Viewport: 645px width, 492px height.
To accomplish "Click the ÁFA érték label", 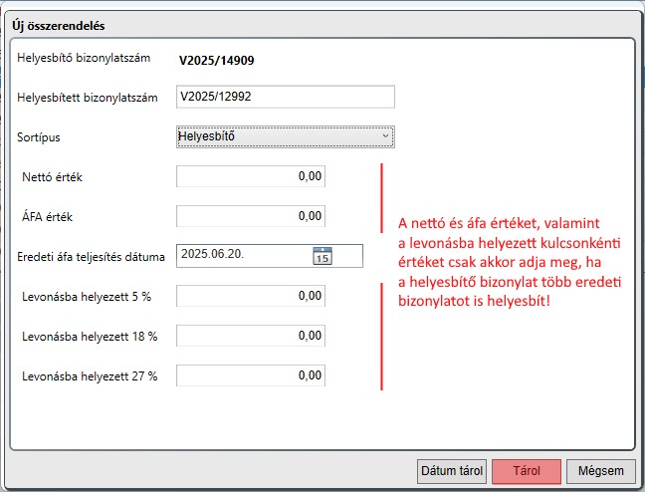I will 48,217.
